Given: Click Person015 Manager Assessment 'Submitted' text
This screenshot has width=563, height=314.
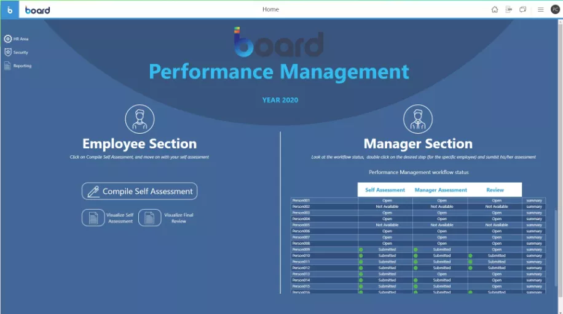Looking at the screenshot, I should [442, 286].
